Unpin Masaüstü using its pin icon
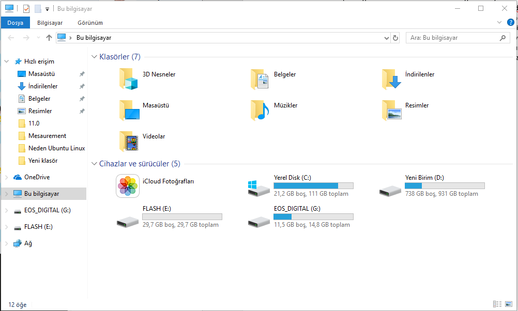The width and height of the screenshot is (518, 311). (x=82, y=74)
